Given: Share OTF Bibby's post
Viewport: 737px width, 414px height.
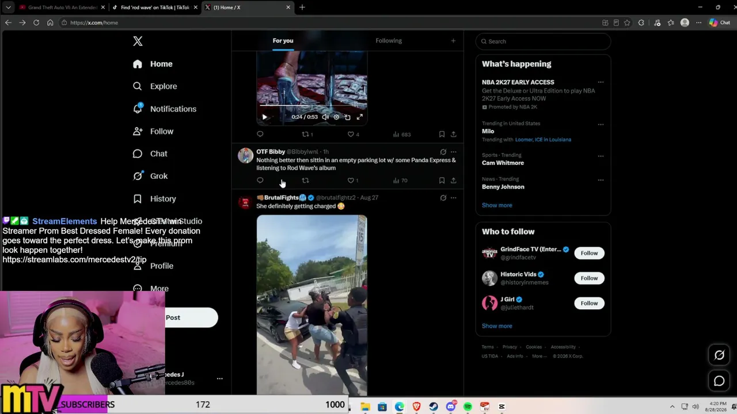Looking at the screenshot, I should (454, 180).
